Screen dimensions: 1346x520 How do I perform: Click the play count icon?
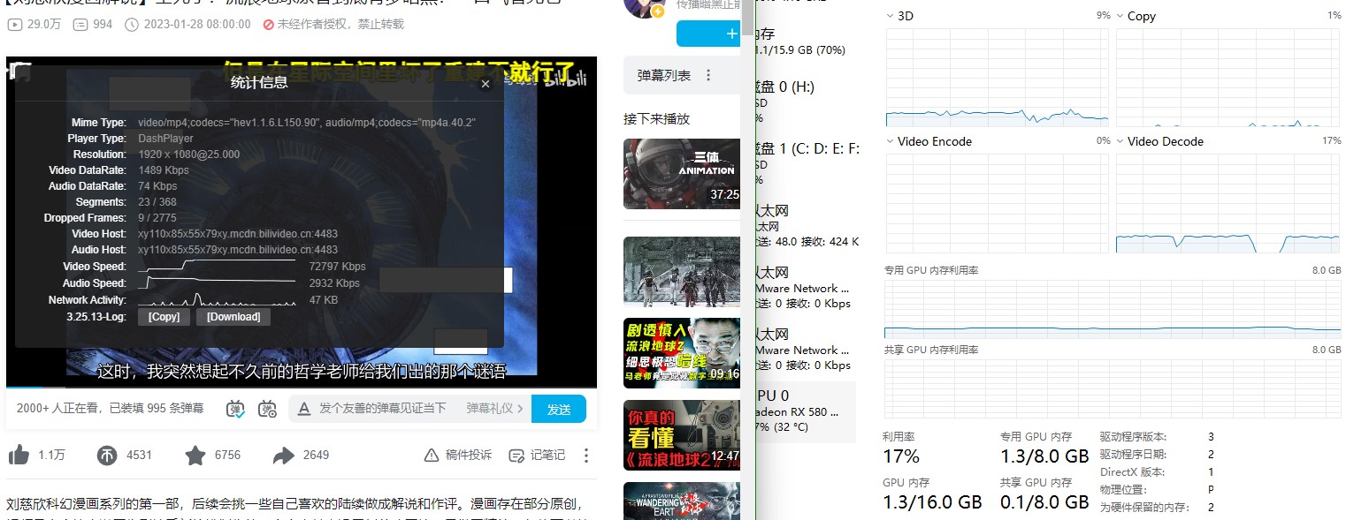(x=14, y=25)
